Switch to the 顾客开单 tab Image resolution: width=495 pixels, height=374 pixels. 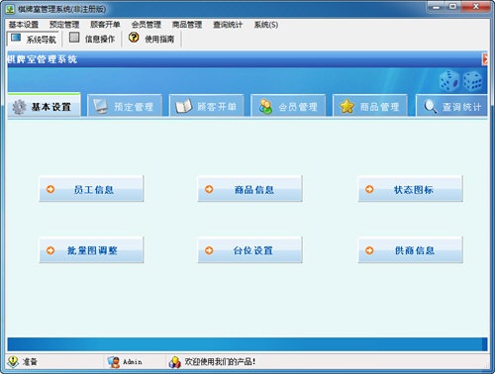coord(207,106)
